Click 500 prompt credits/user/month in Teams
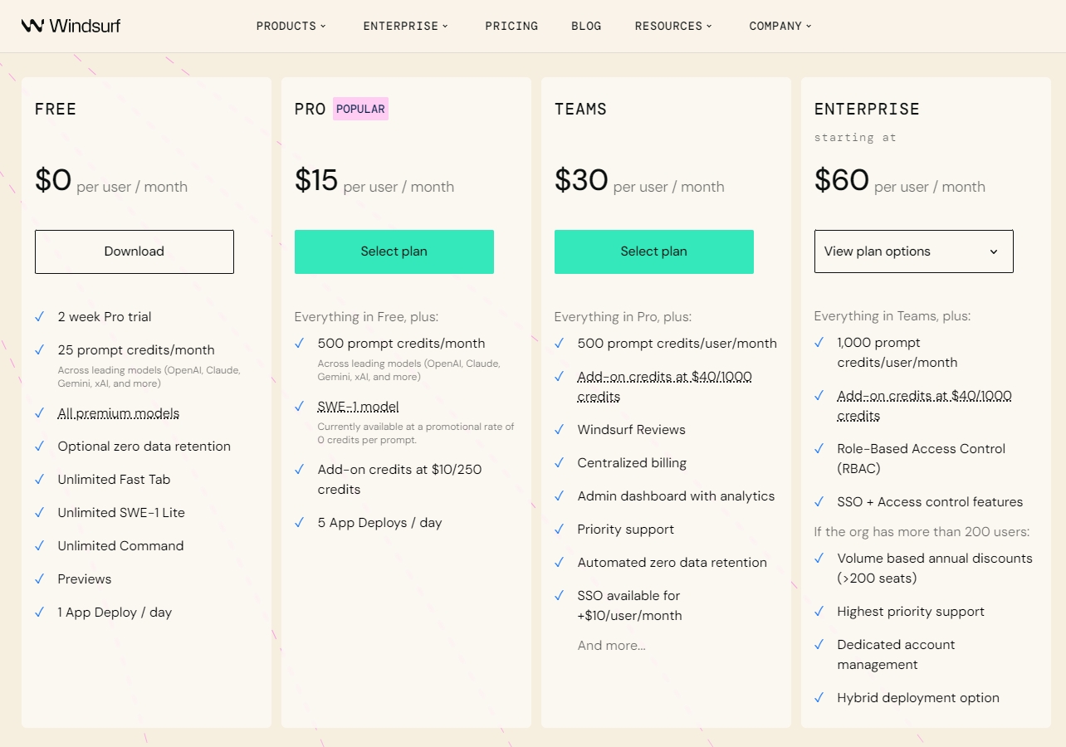This screenshot has width=1066, height=747. pyautogui.click(x=677, y=344)
